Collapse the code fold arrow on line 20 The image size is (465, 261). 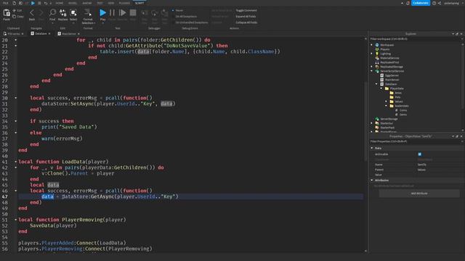click(16, 40)
